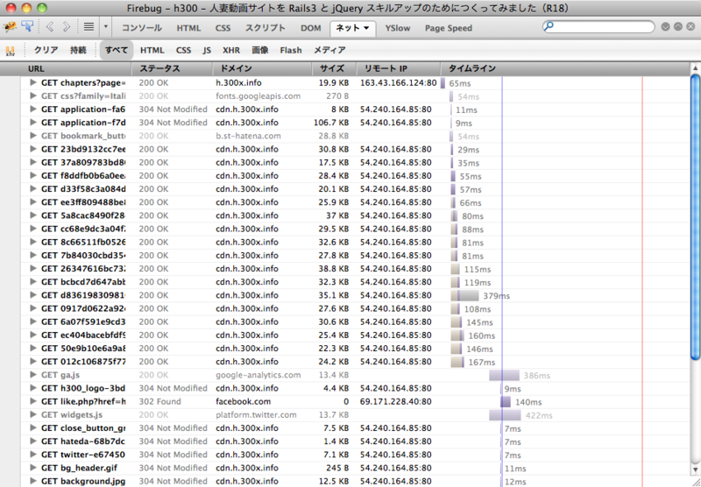Expand the GET chapters?page= request
The width and height of the screenshot is (701, 487).
coord(33,82)
